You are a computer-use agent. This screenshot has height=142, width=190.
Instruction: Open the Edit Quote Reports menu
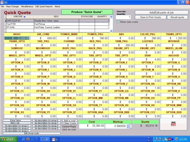[x=44, y=6]
